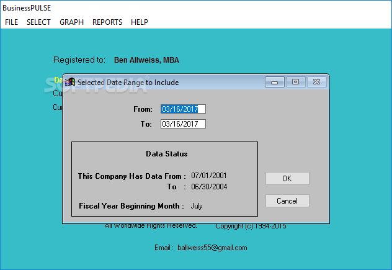Click the ballweiss55@gmail.com email address

tap(212, 248)
